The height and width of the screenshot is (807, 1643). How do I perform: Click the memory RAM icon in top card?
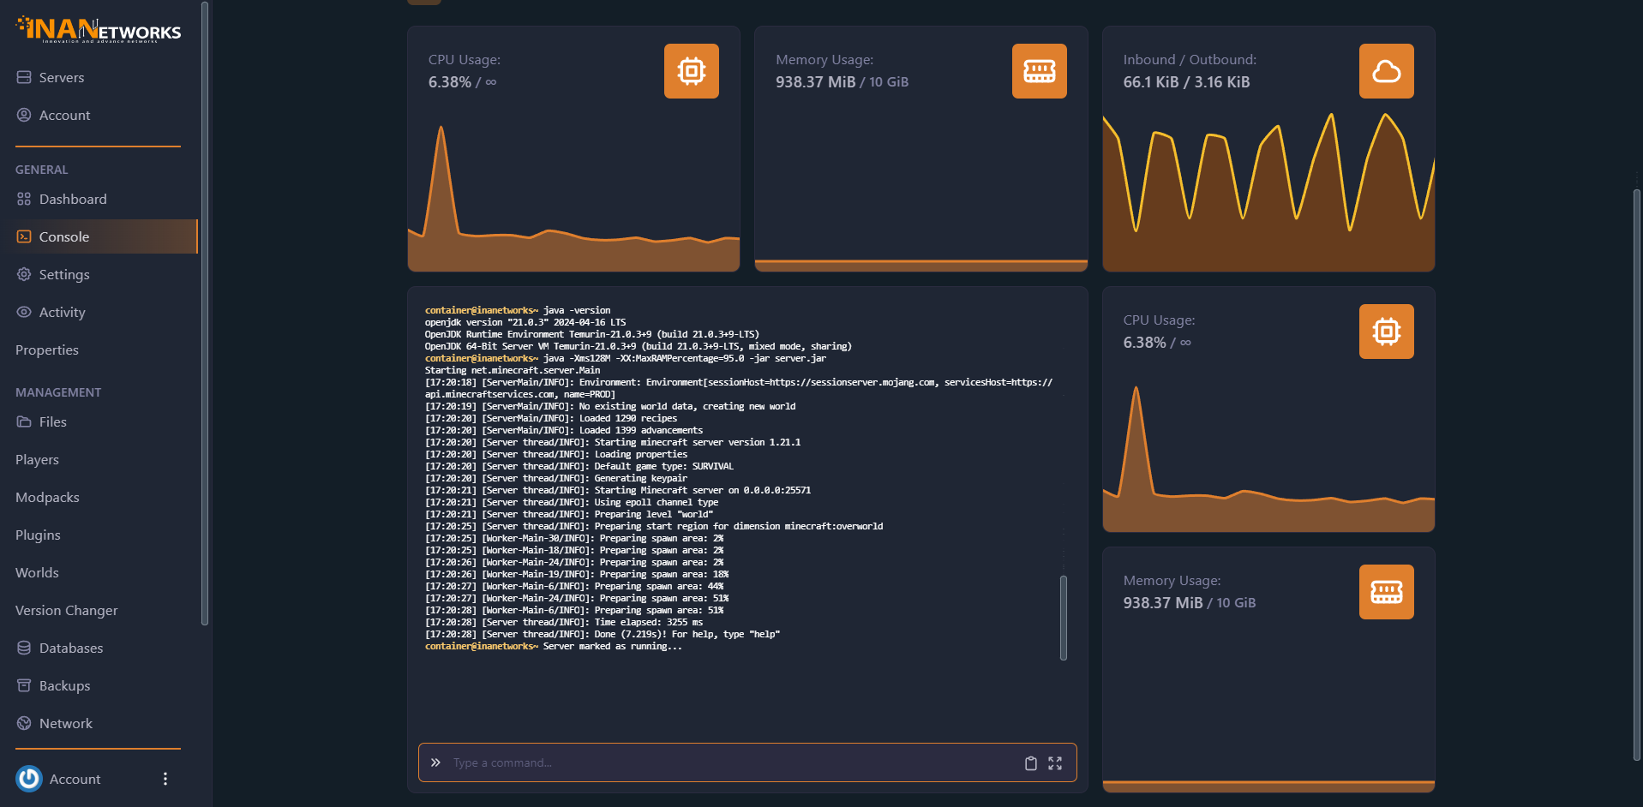point(1039,71)
